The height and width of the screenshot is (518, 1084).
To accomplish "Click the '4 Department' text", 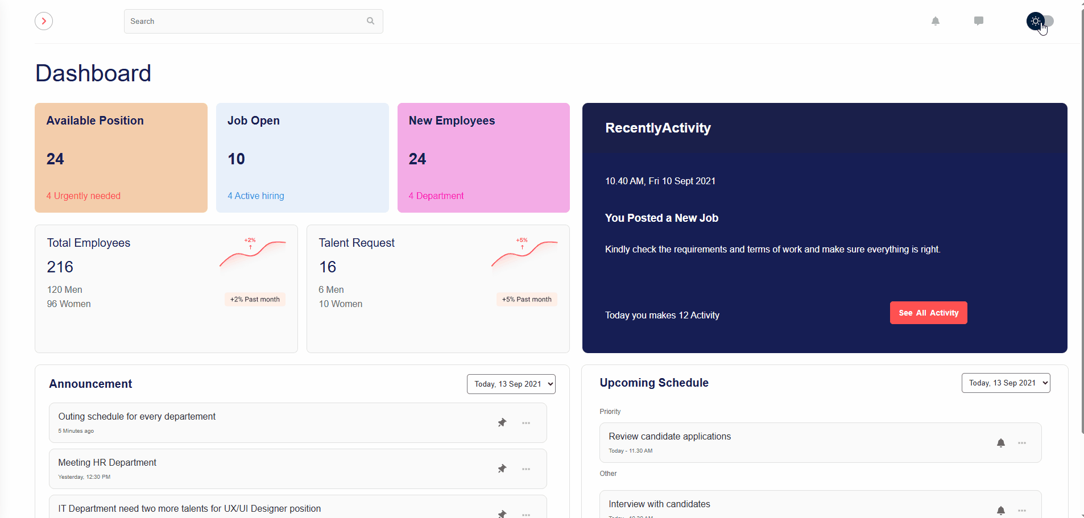I will tap(436, 196).
